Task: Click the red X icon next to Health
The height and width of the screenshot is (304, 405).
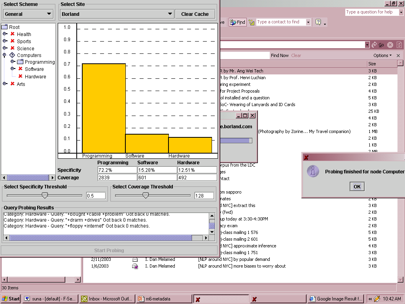Action: [x=12, y=34]
